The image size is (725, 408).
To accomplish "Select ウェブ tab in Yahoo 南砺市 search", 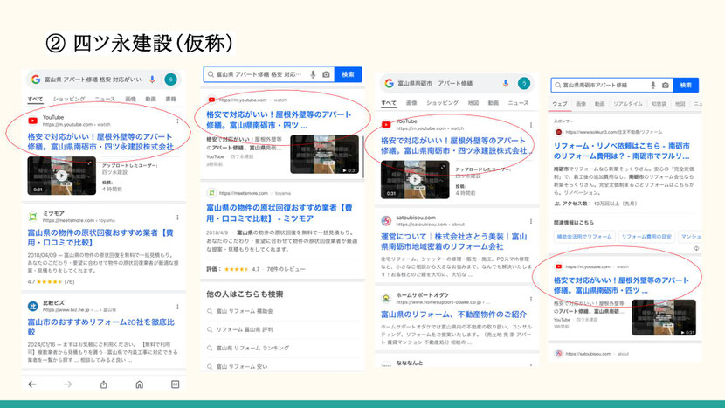I will pyautogui.click(x=559, y=104).
